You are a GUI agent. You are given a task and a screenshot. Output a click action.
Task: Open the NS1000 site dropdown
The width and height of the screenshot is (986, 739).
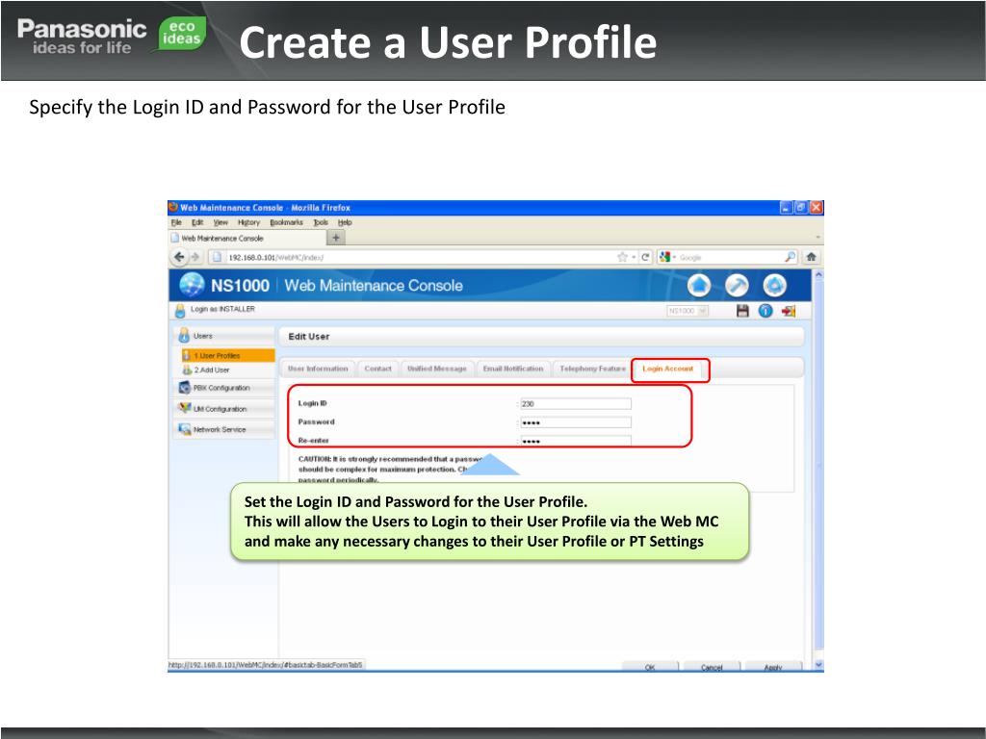[x=688, y=311]
